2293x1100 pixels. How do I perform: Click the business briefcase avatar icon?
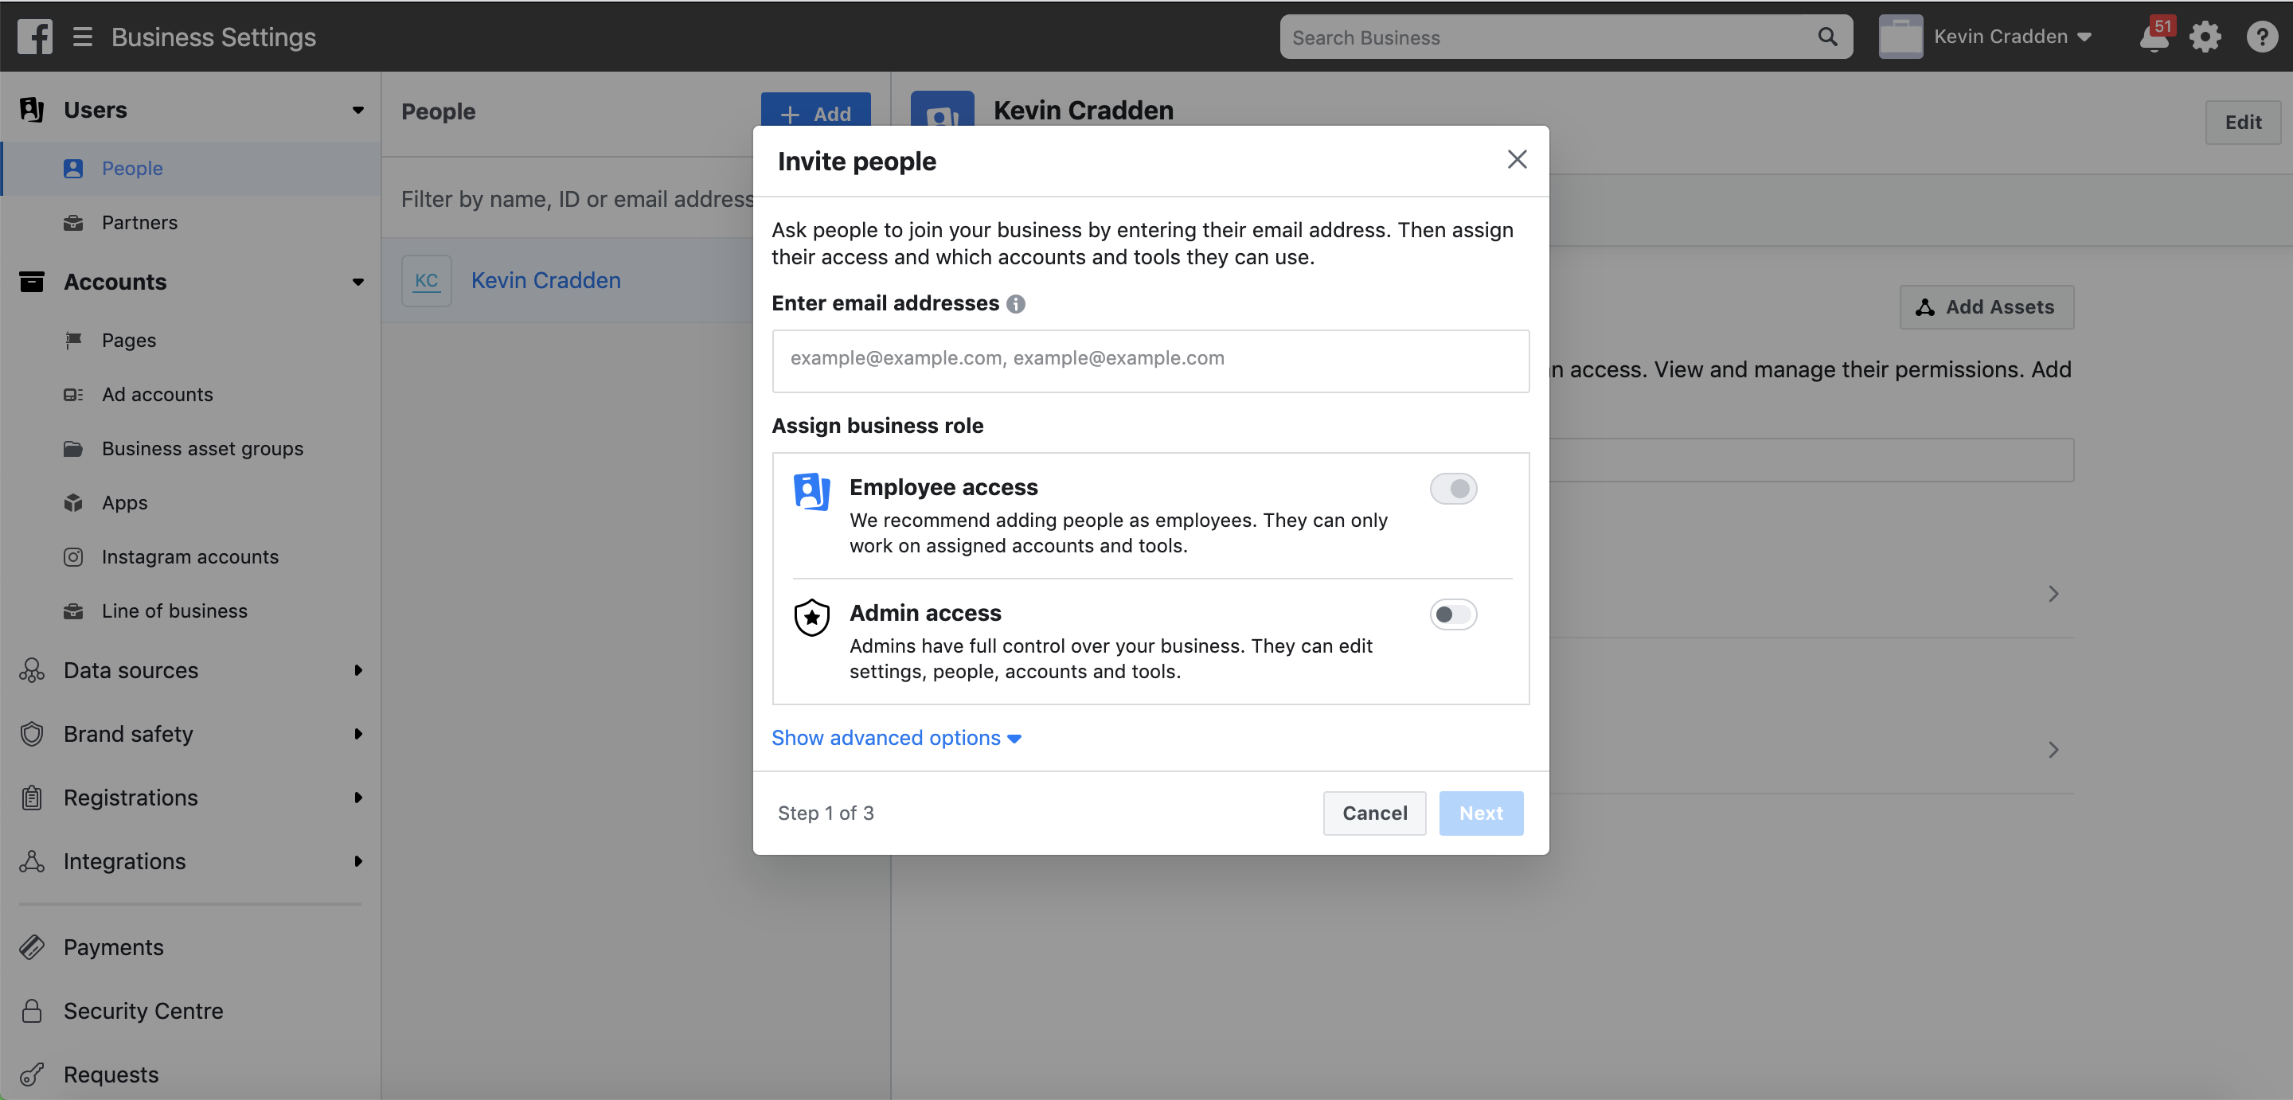pyautogui.click(x=1900, y=37)
